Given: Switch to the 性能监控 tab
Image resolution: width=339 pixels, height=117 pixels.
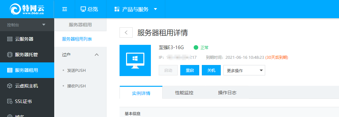Looking at the screenshot, I should pyautogui.click(x=184, y=93).
